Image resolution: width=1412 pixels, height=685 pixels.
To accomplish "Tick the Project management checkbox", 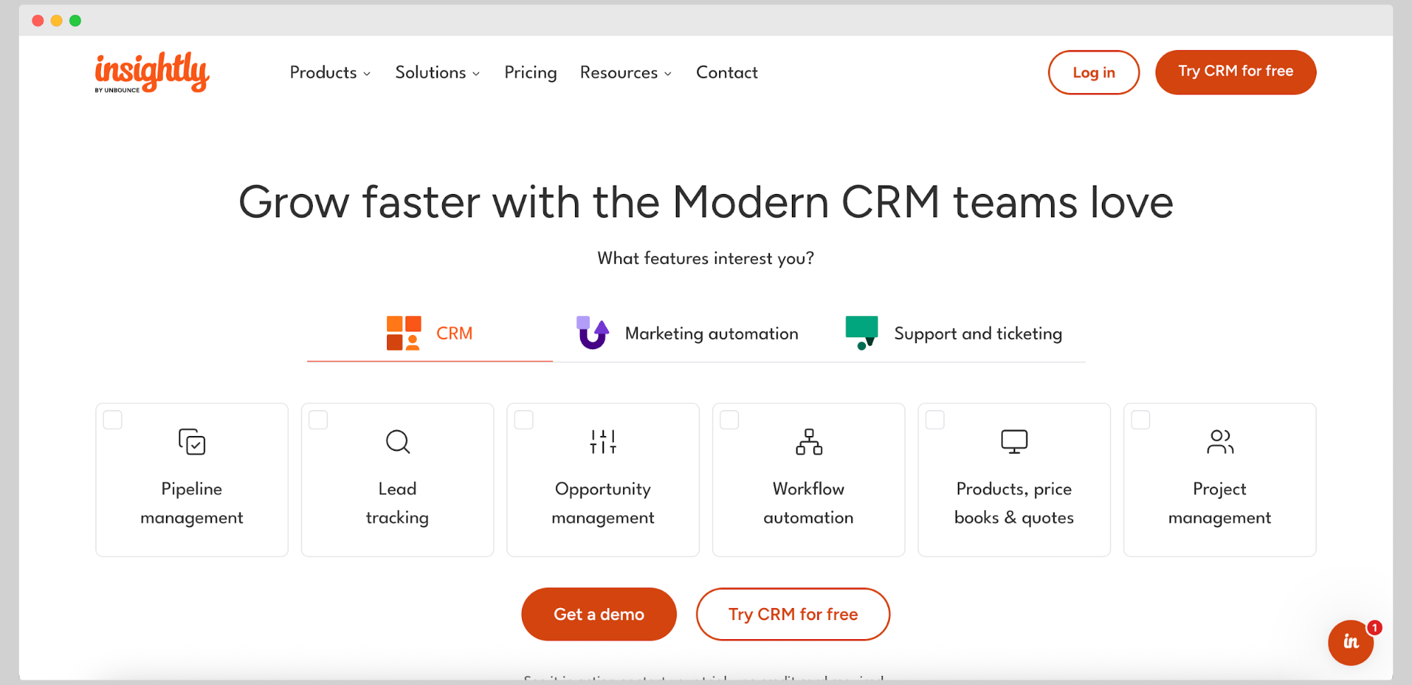I will click(1141, 420).
